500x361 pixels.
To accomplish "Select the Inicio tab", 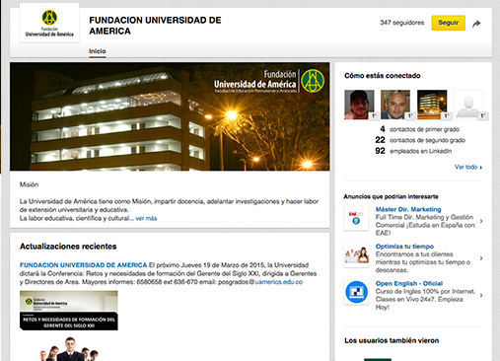I will 98,51.
